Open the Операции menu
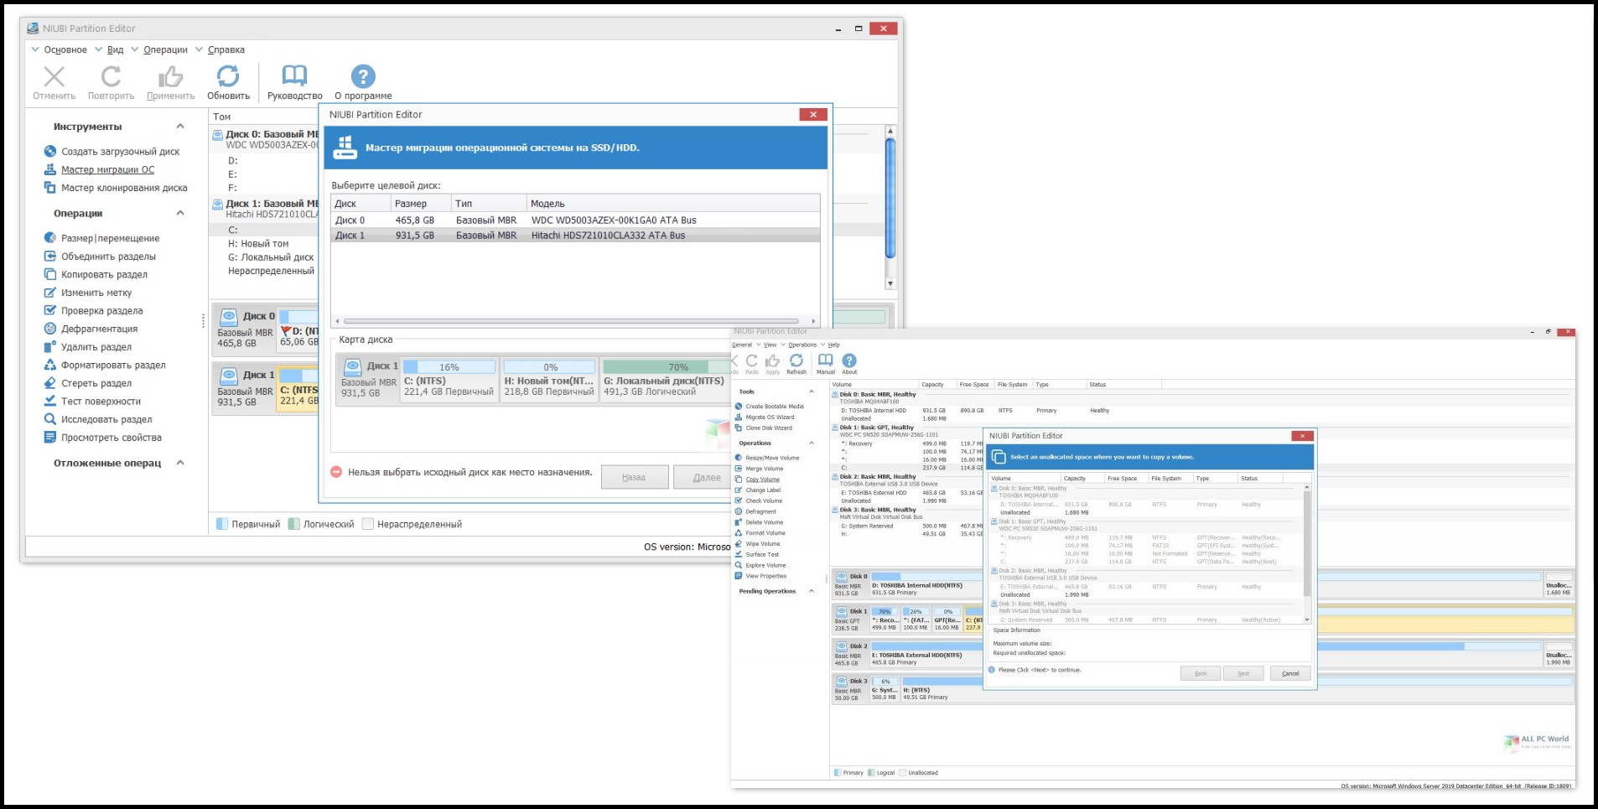 pos(165,50)
